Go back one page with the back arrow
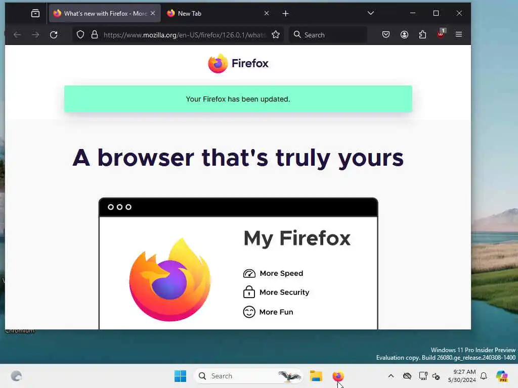 pos(17,35)
